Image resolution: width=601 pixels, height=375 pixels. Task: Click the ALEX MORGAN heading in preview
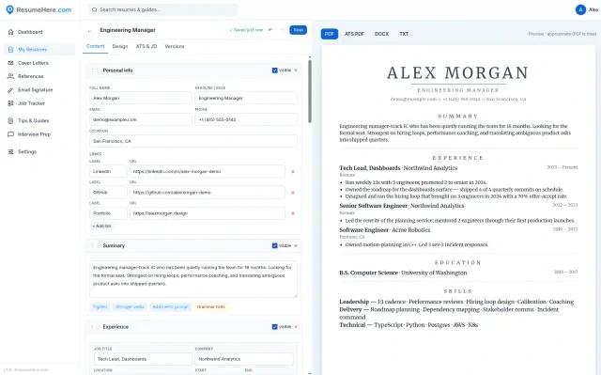pyautogui.click(x=457, y=73)
